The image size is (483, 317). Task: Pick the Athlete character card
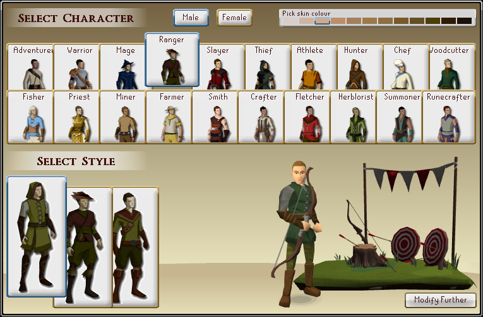pyautogui.click(x=314, y=67)
